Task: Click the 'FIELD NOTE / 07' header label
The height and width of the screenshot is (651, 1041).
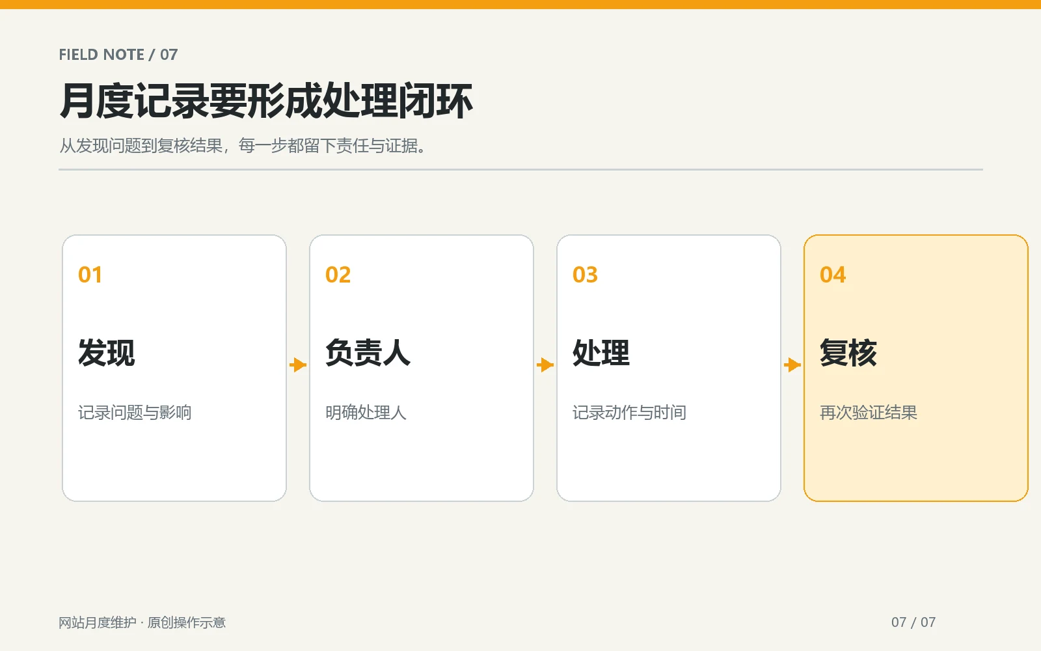Action: 118,55
